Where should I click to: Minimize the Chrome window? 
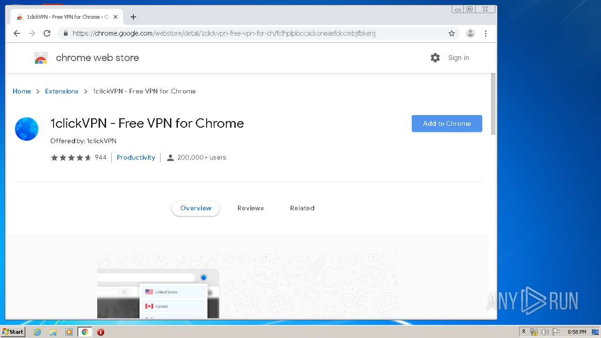pos(458,9)
